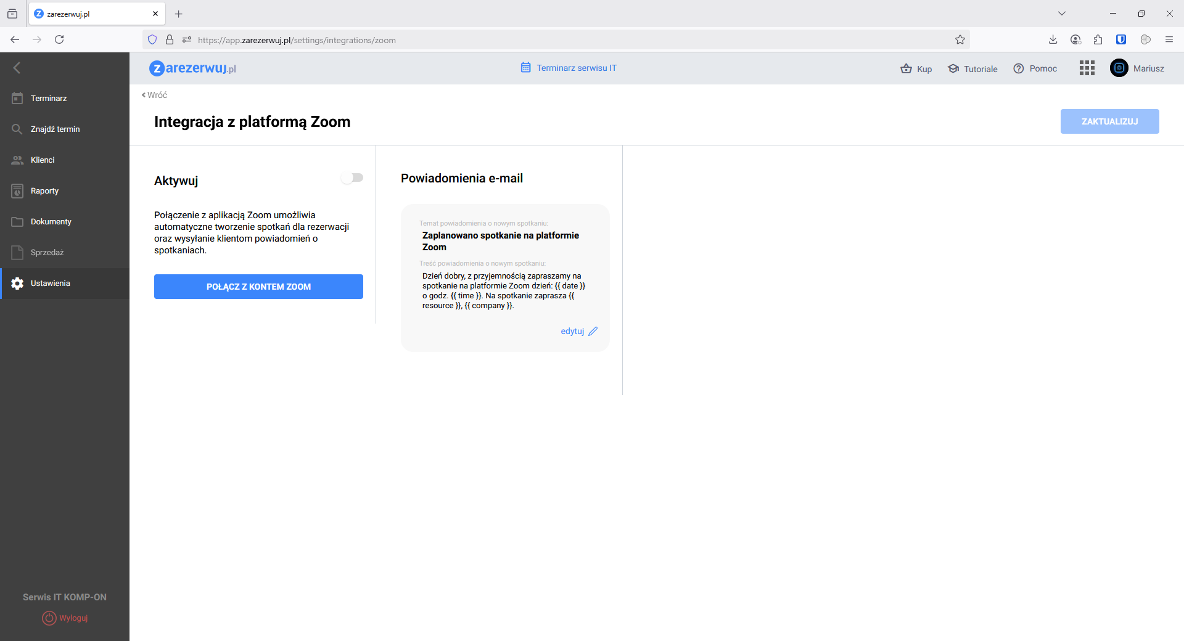This screenshot has height=641, width=1184.
Task: Click the Wyloguj power icon
Action: pos(49,618)
